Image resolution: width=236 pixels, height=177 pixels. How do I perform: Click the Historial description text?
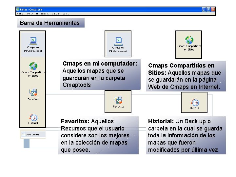pyautogui.click(x=186, y=135)
